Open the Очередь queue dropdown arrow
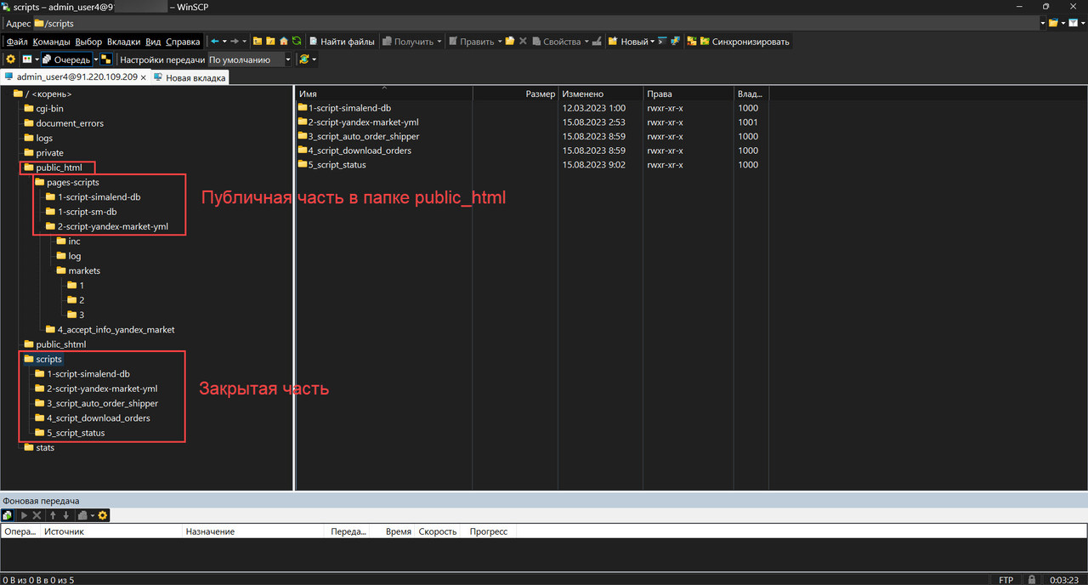This screenshot has height=585, width=1088. (x=95, y=60)
